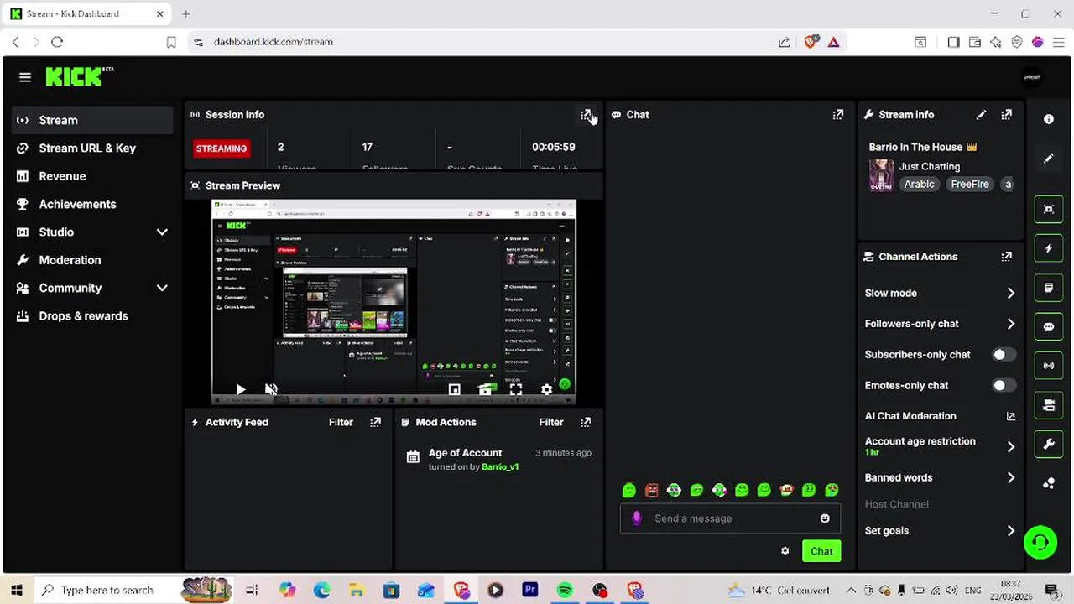
Task: Send message with green Chat button
Action: coord(821,551)
